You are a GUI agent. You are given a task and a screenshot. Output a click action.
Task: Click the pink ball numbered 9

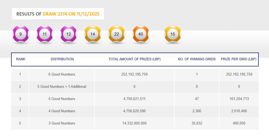click(x=21, y=34)
